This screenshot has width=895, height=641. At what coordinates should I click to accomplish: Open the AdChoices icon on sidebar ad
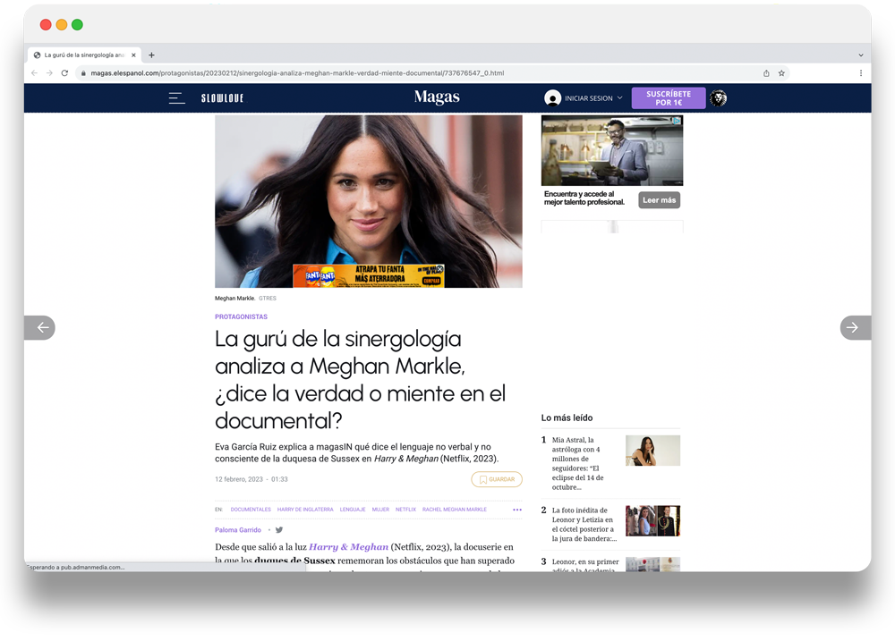tap(678, 121)
